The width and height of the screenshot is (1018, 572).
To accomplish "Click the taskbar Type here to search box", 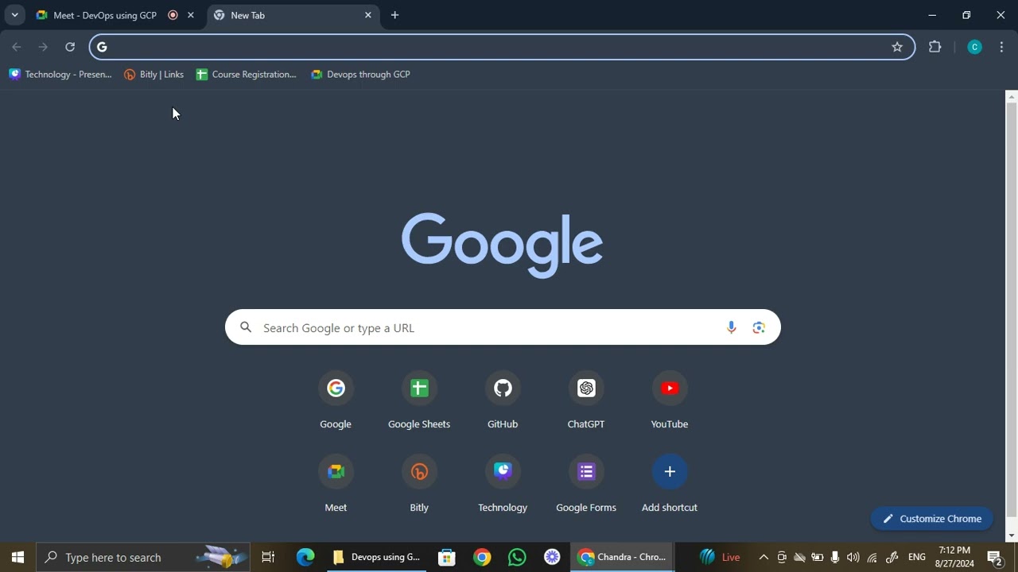I will pyautogui.click(x=143, y=557).
